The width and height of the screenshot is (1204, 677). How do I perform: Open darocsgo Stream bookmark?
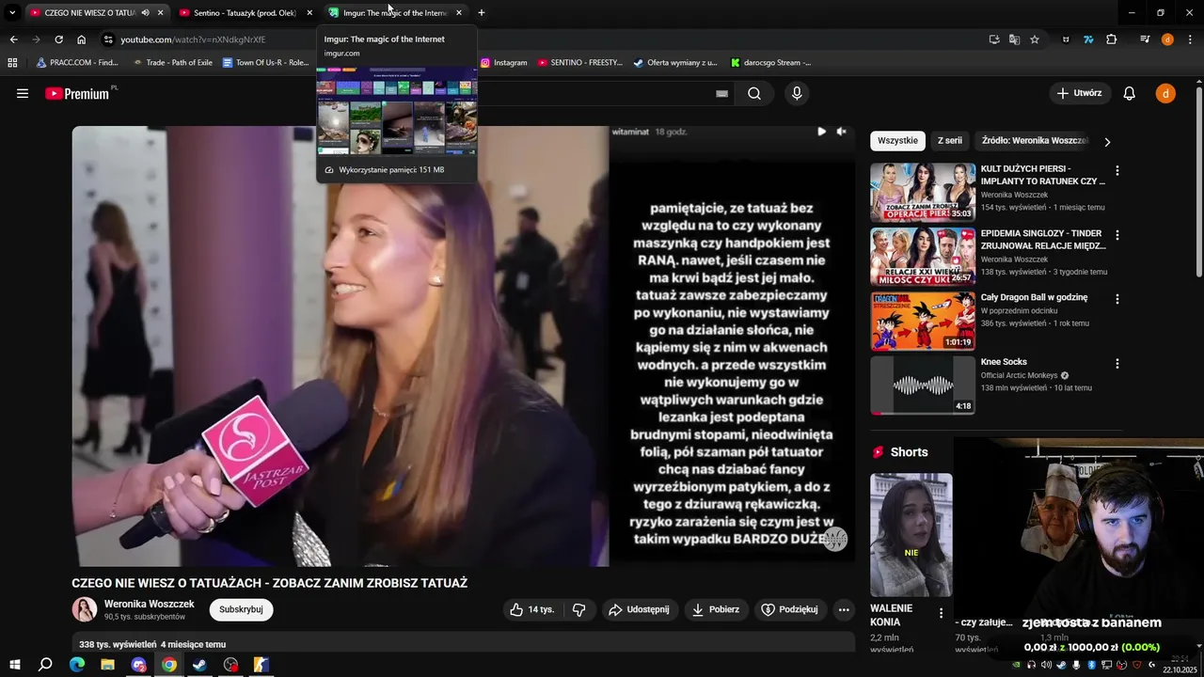pos(770,63)
